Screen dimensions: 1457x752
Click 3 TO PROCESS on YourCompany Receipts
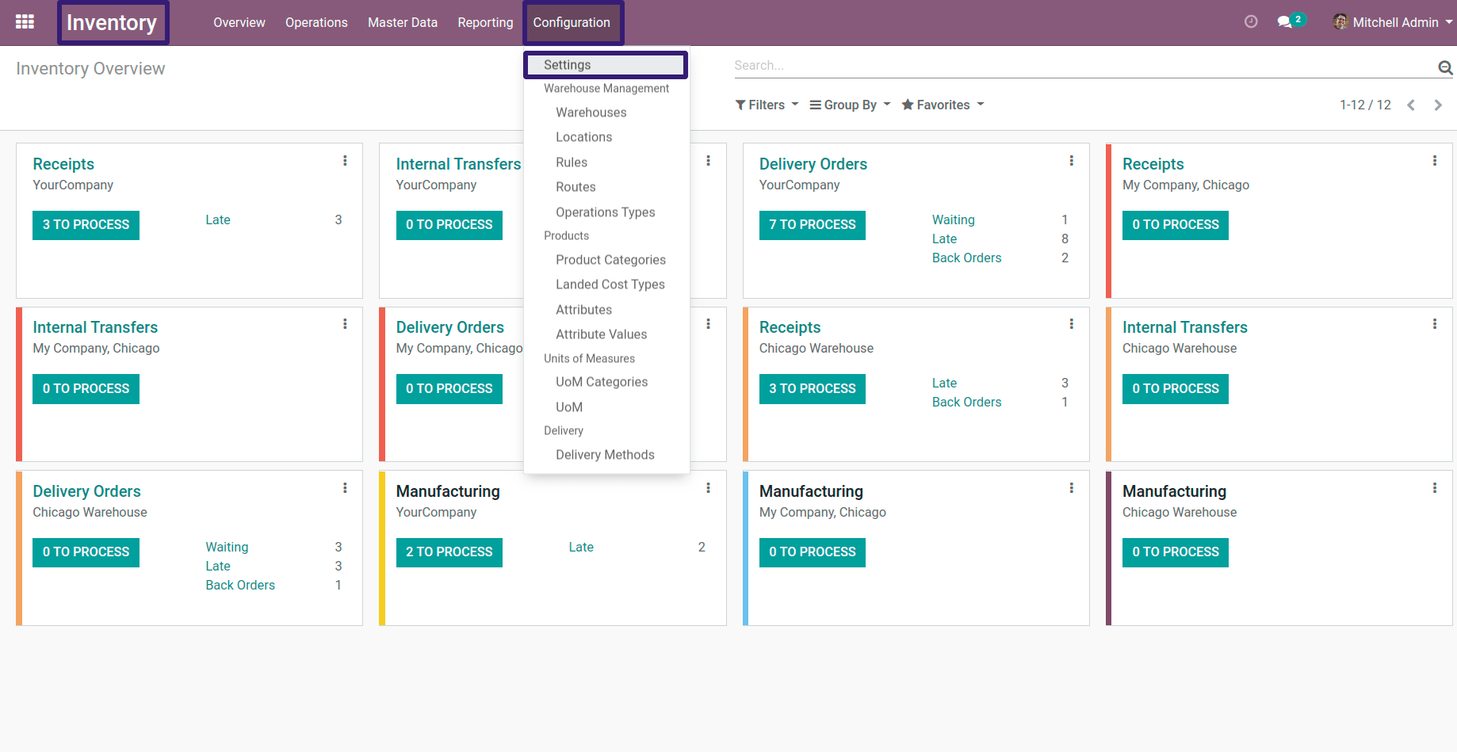tap(86, 225)
